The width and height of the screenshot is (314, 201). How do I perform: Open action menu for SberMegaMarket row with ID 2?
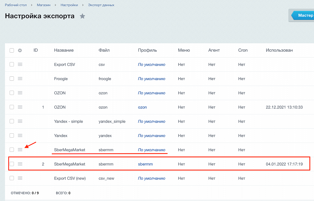(x=20, y=164)
